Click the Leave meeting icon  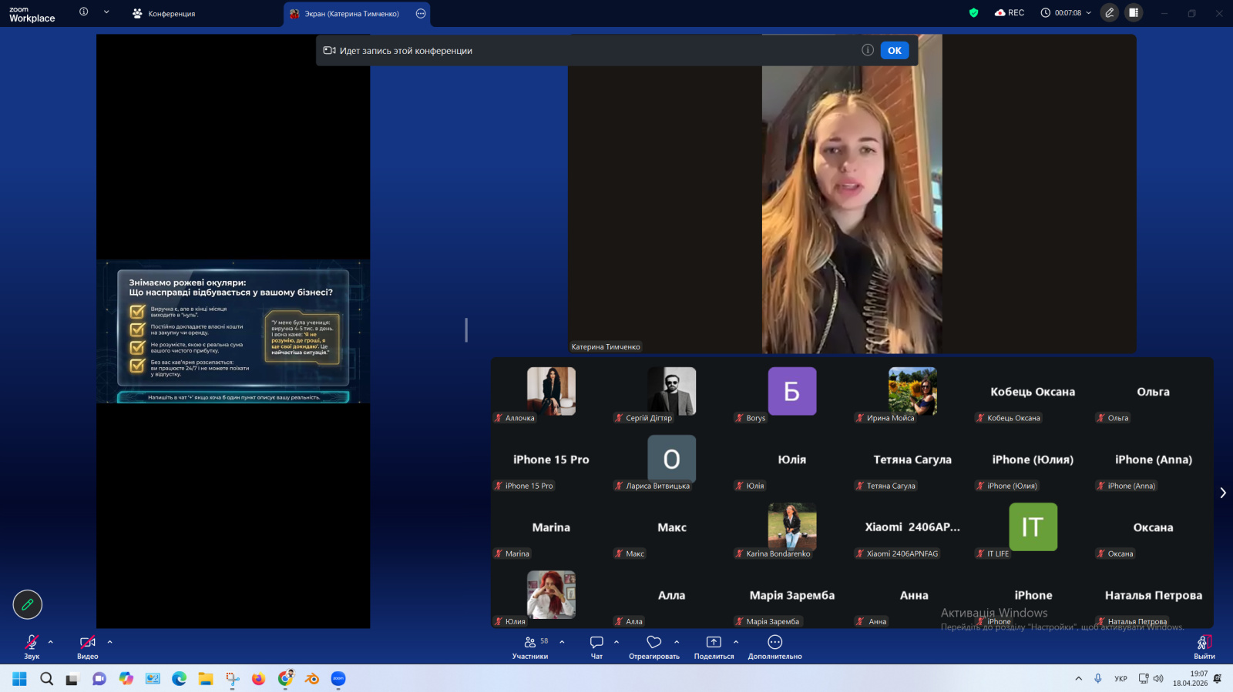point(1203,643)
